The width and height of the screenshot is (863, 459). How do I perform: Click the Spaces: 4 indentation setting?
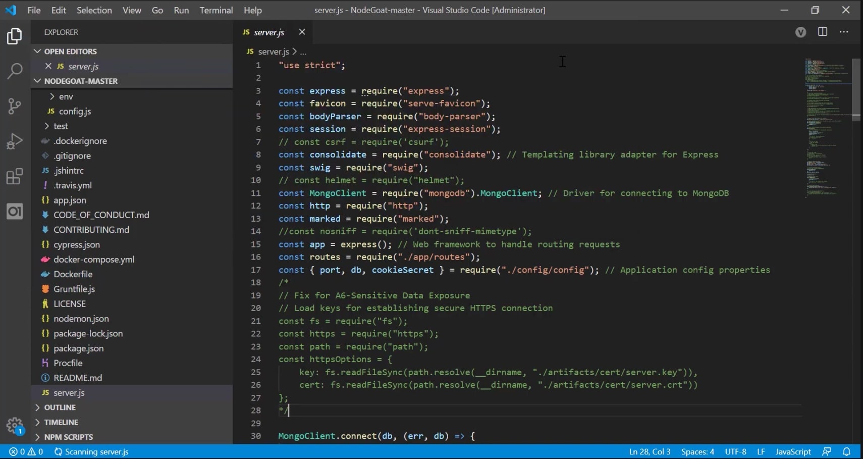(x=697, y=451)
